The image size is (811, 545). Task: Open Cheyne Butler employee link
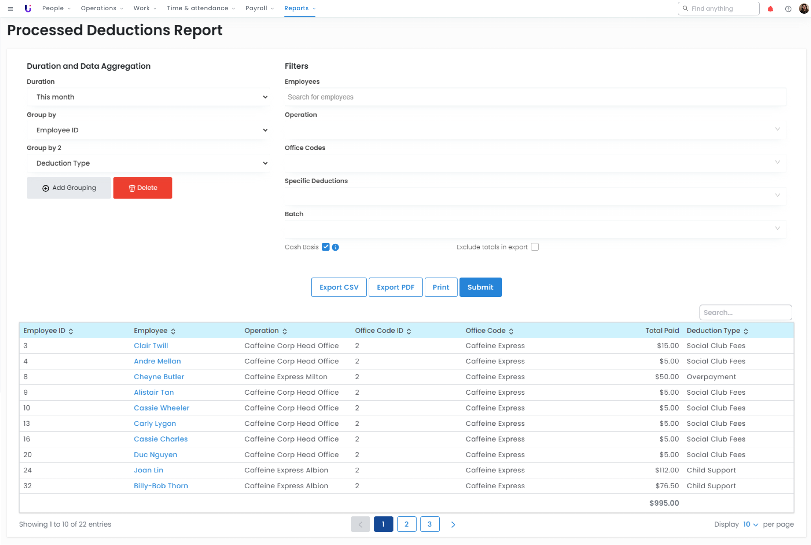(159, 377)
